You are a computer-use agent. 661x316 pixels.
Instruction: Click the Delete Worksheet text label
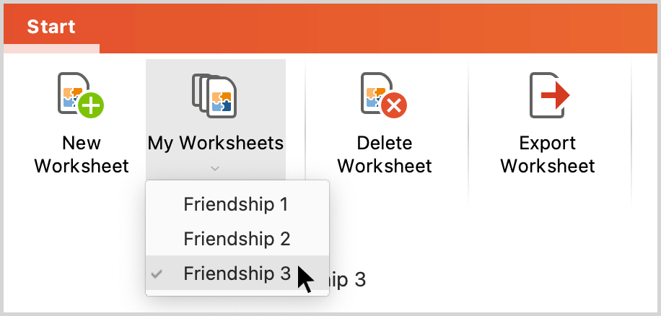tap(385, 154)
